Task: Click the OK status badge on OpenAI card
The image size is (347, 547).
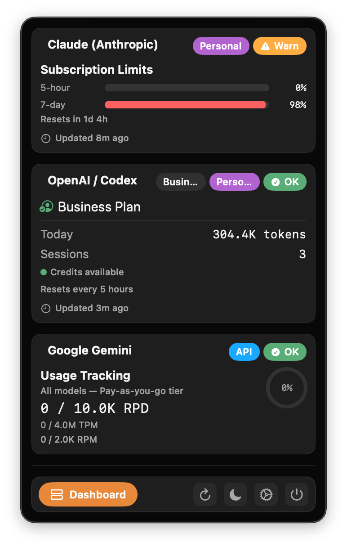Action: tap(285, 182)
